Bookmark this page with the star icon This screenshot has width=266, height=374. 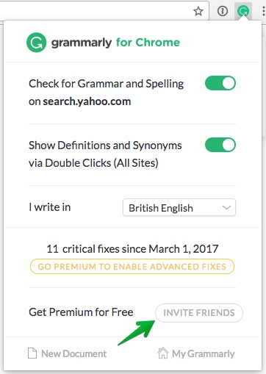(x=198, y=11)
